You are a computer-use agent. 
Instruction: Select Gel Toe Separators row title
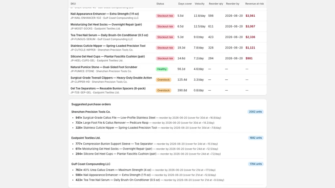[108, 89]
